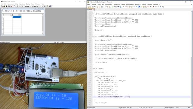This screenshot has height=109, width=193.
Task: Click Modbus function 05 toolbar button
Action: point(26,6)
